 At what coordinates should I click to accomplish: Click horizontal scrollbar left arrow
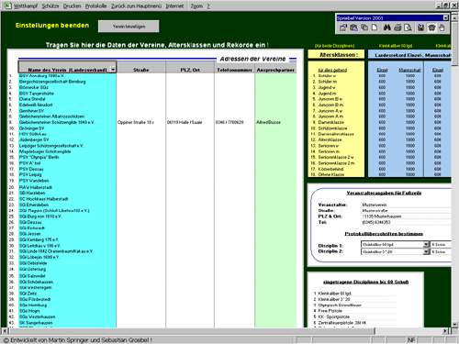[x=5, y=331]
